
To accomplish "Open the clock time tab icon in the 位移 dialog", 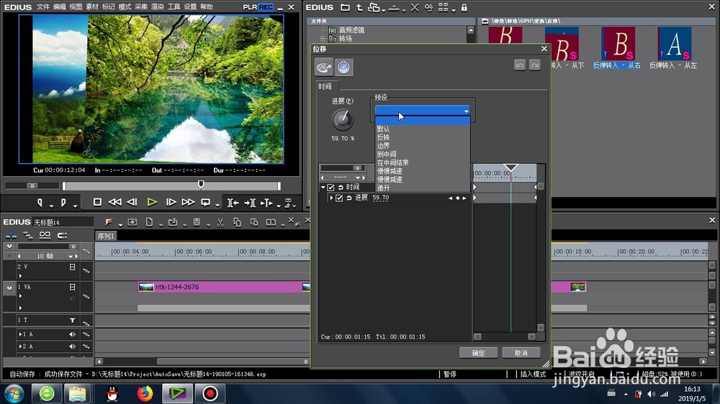I will pyautogui.click(x=343, y=67).
